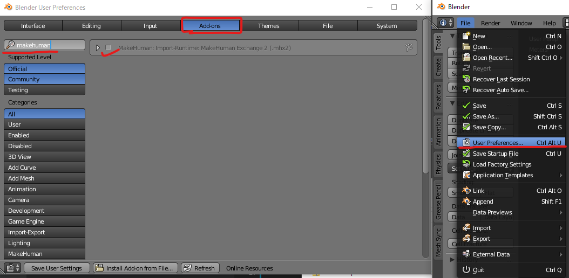Click the Save checkmark icon
Screen dimensions: 569x278
pos(466,106)
